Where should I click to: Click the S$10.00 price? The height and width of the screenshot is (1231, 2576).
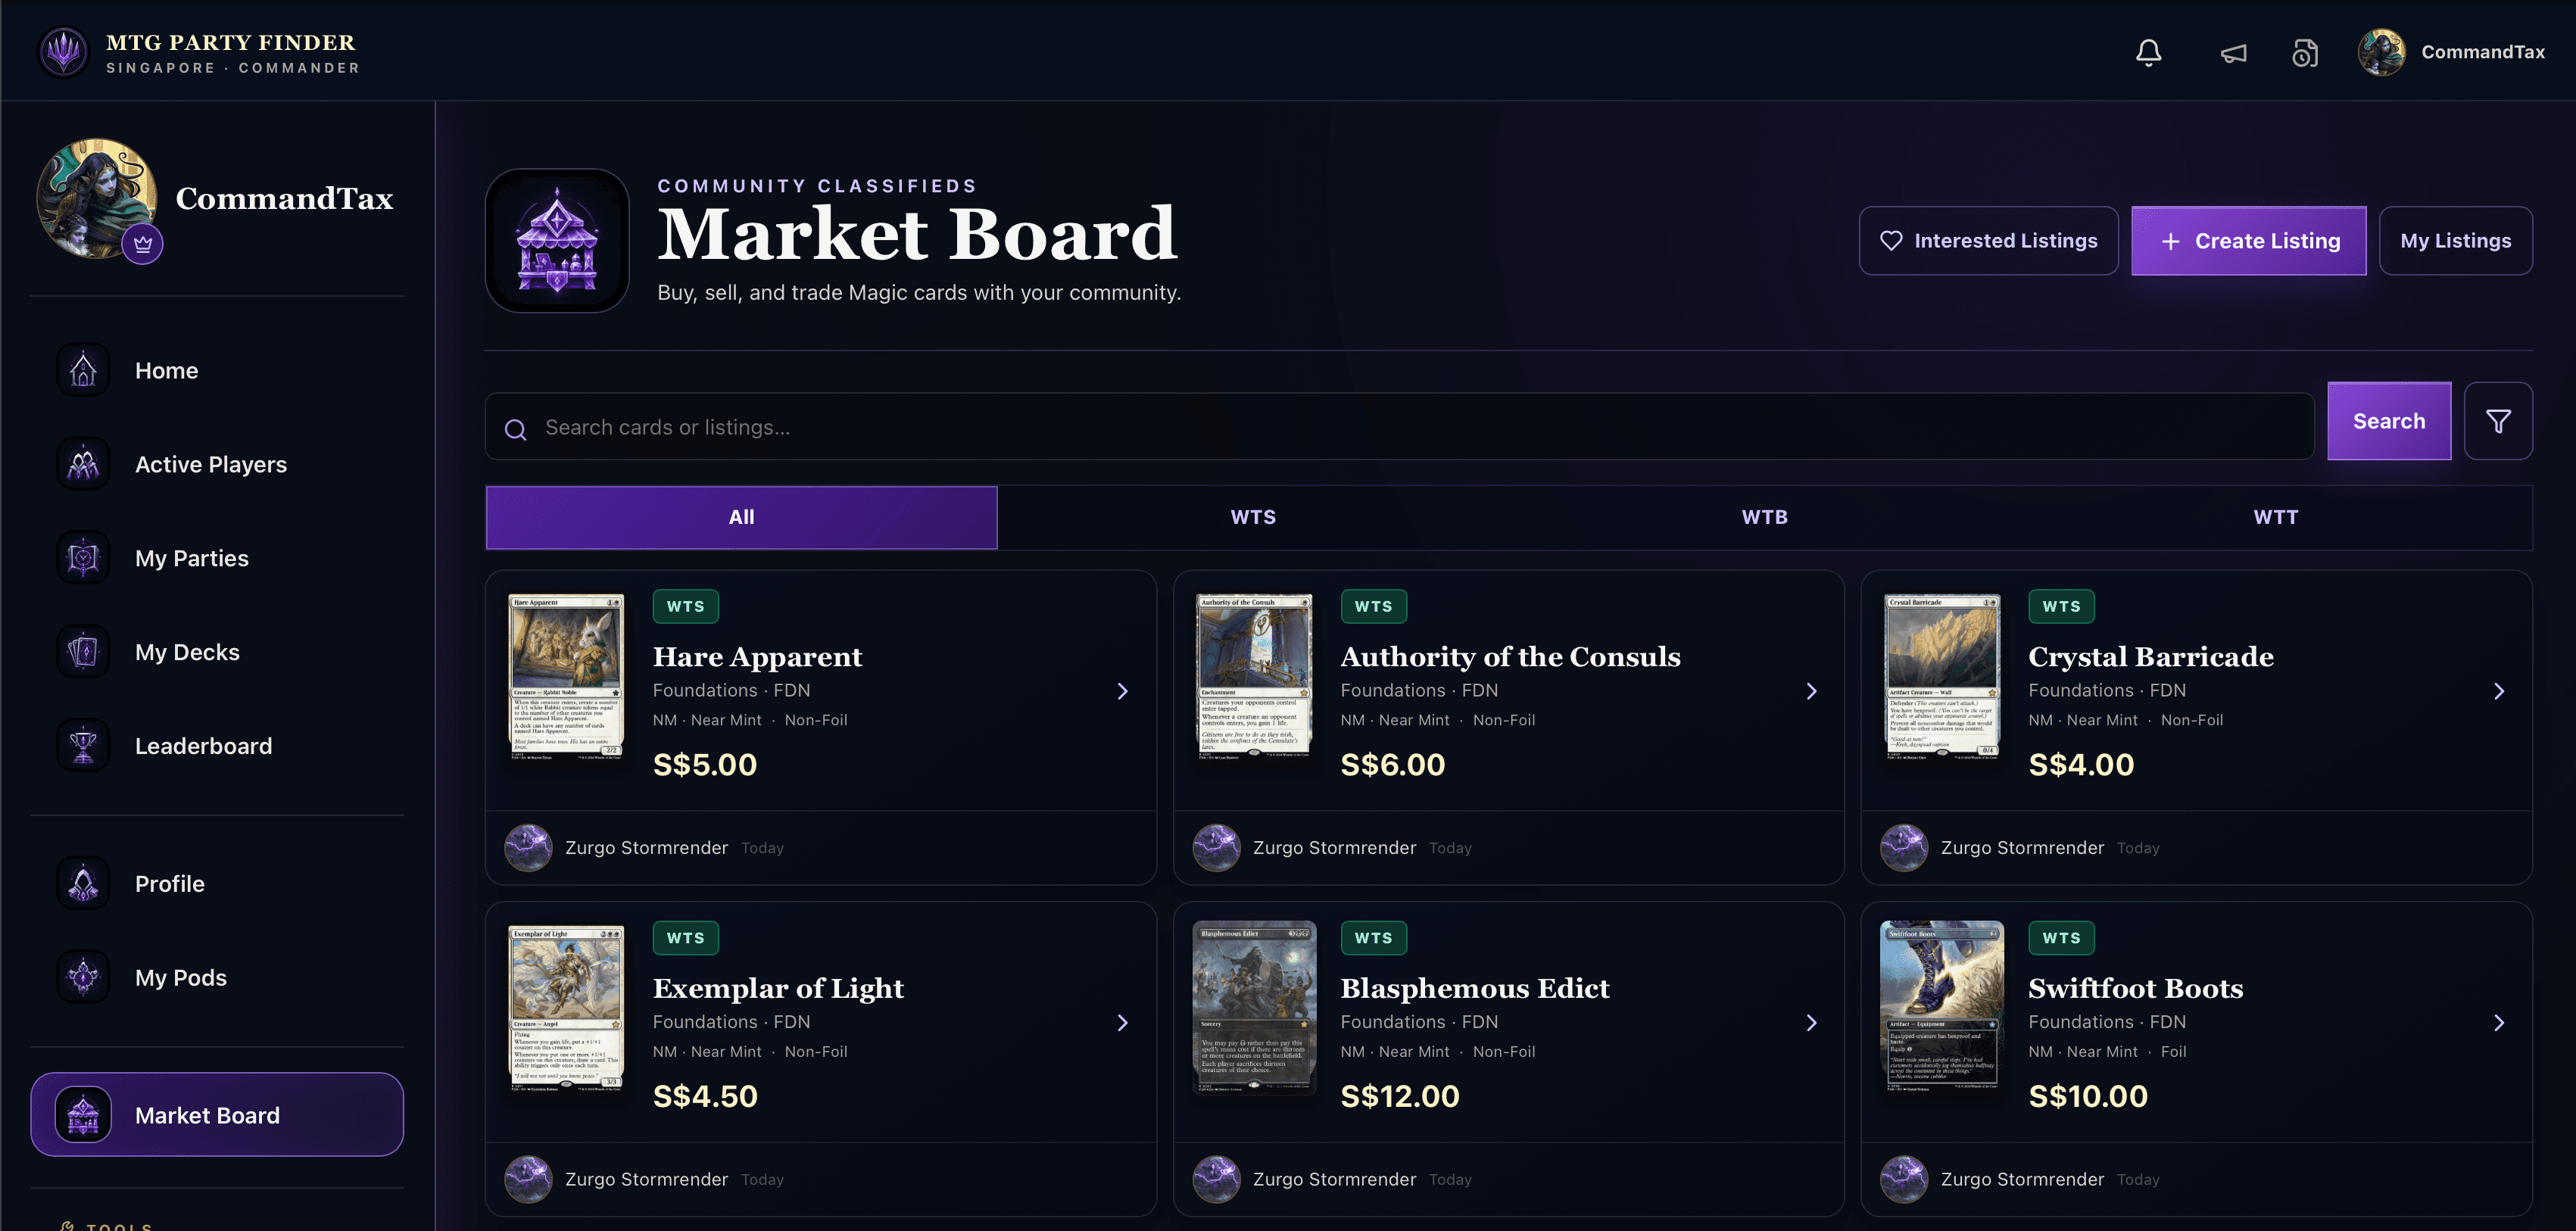pos(2087,1096)
